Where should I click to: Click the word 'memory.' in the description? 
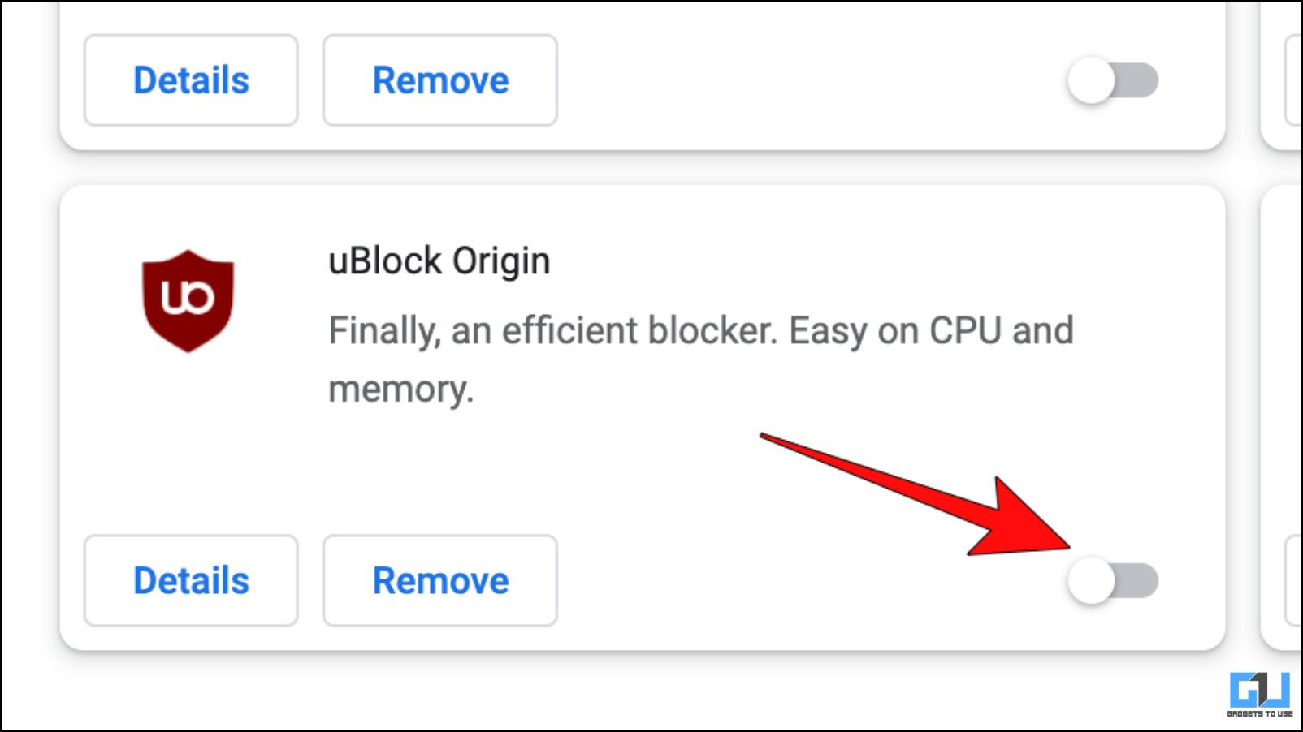click(x=400, y=389)
